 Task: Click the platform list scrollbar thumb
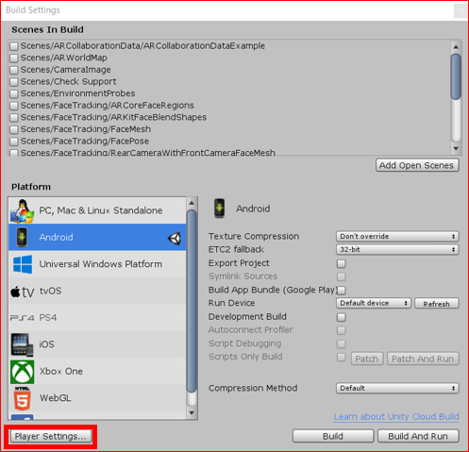click(x=192, y=301)
